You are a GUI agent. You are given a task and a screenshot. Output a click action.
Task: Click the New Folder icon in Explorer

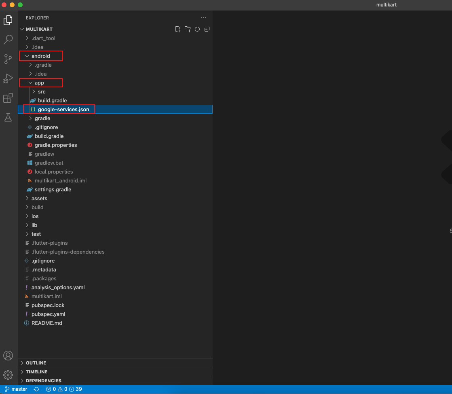tap(188, 29)
